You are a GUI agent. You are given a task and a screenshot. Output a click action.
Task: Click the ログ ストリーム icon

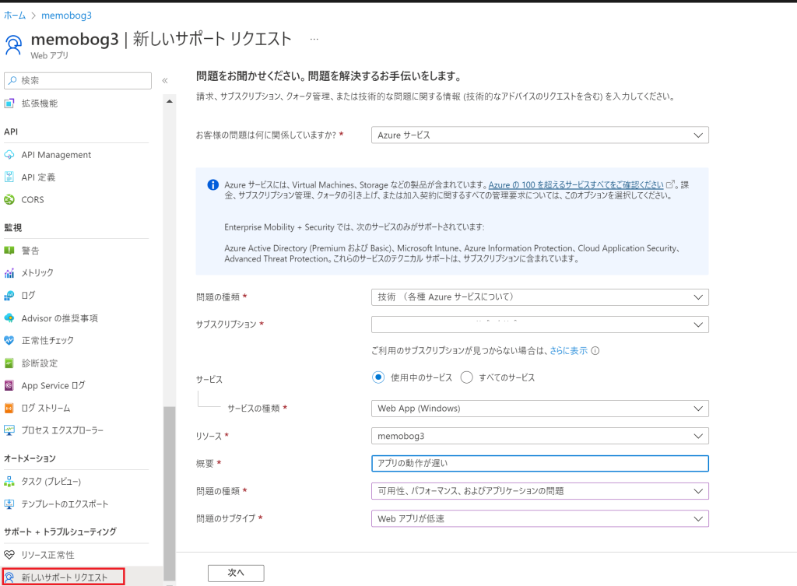click(x=9, y=408)
